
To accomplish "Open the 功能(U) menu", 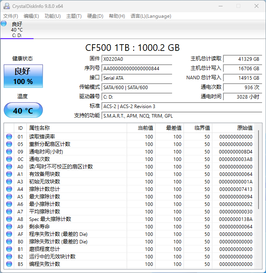I will point(52,16).
